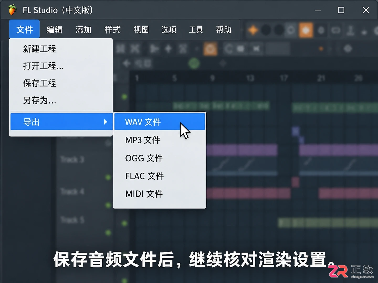Jump to bar 1 on the playlist ruler

tap(137, 78)
